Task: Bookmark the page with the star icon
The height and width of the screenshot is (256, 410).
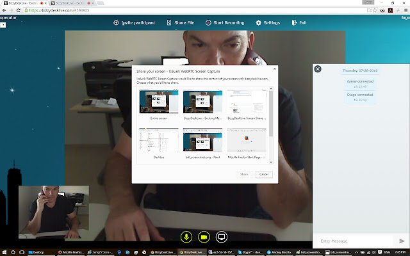Action: [375, 10]
